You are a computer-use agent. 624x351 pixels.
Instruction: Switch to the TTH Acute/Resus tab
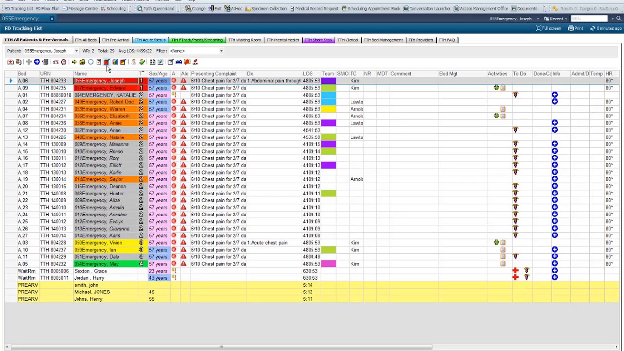click(150, 40)
